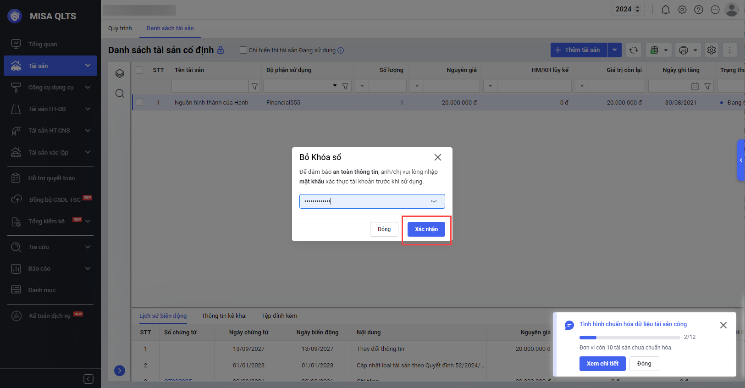Image resolution: width=745 pixels, height=388 pixels.
Task: Click the search magnifier in side panel
Action: (x=120, y=94)
